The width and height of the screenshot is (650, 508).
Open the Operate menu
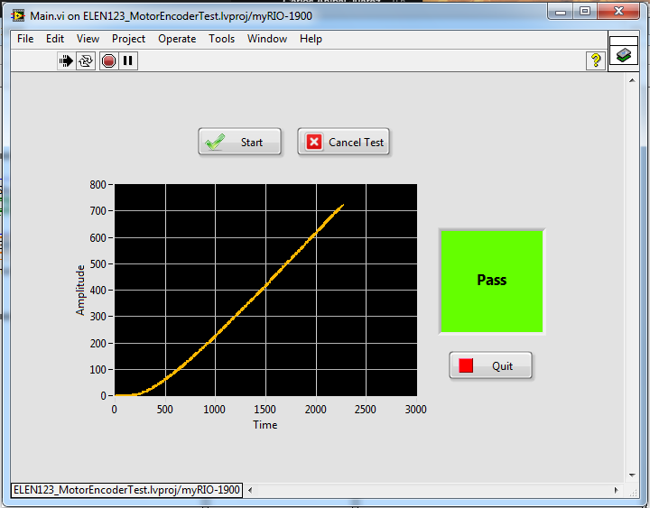[x=177, y=39]
